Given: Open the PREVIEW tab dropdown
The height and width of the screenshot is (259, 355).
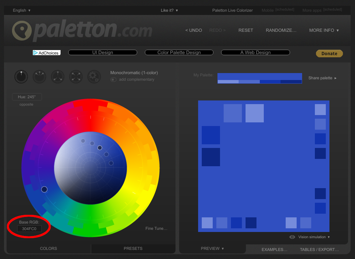Looking at the screenshot, I should click(x=212, y=248).
